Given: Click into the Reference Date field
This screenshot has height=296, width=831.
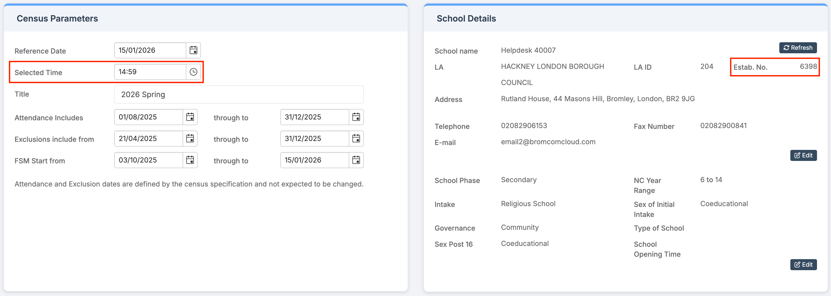Looking at the screenshot, I should click(x=150, y=50).
